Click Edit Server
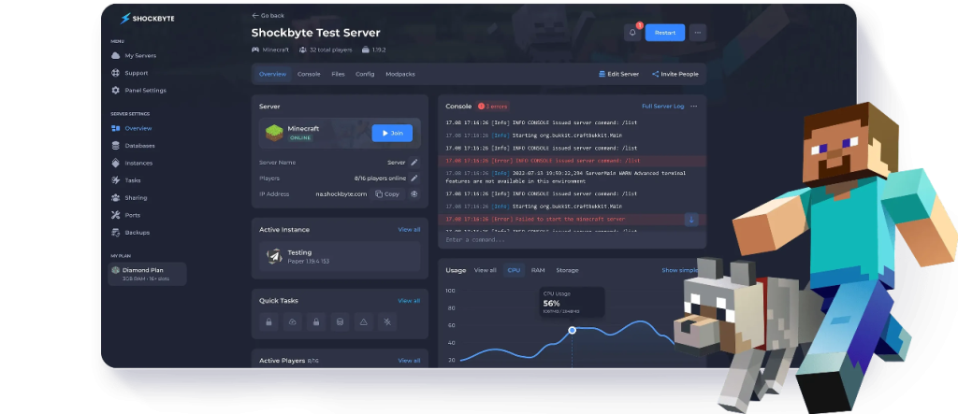Image resolution: width=958 pixels, height=414 pixels. 618,74
